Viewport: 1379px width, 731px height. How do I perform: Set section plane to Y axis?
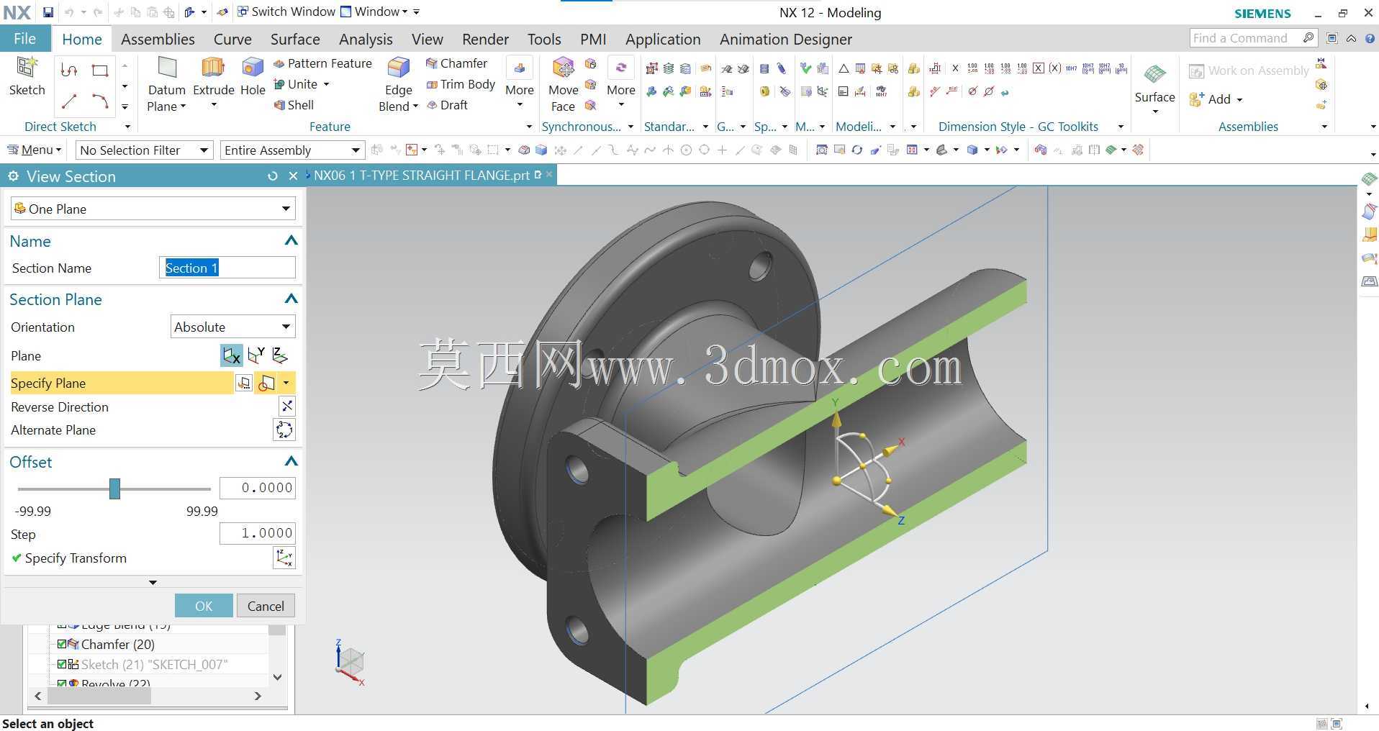point(256,355)
